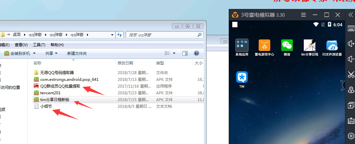
Task: Click the emulator Wi-Fi status icon
Action: coord(316,24)
